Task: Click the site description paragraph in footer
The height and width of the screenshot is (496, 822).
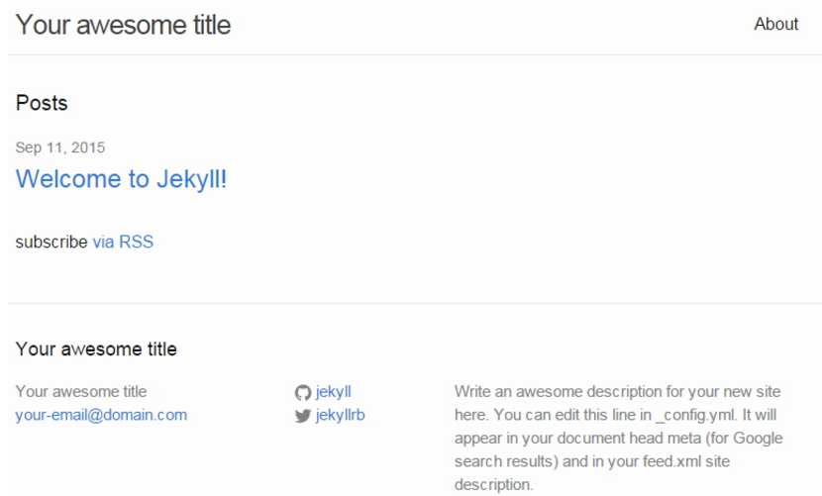Action: [x=619, y=438]
